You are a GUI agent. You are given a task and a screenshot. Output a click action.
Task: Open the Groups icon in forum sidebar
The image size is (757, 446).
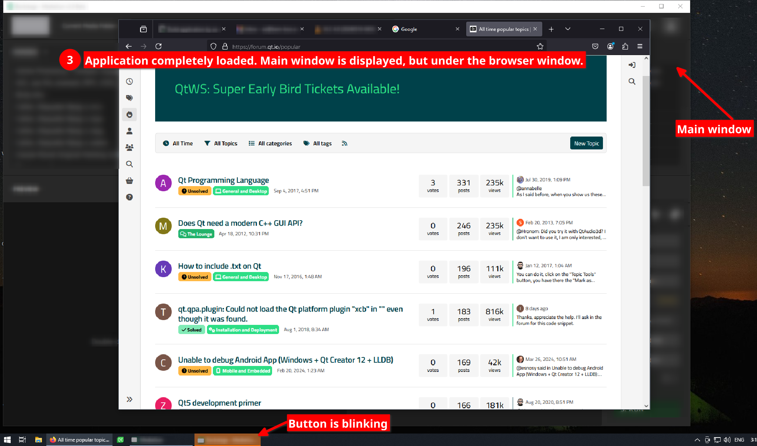129,148
